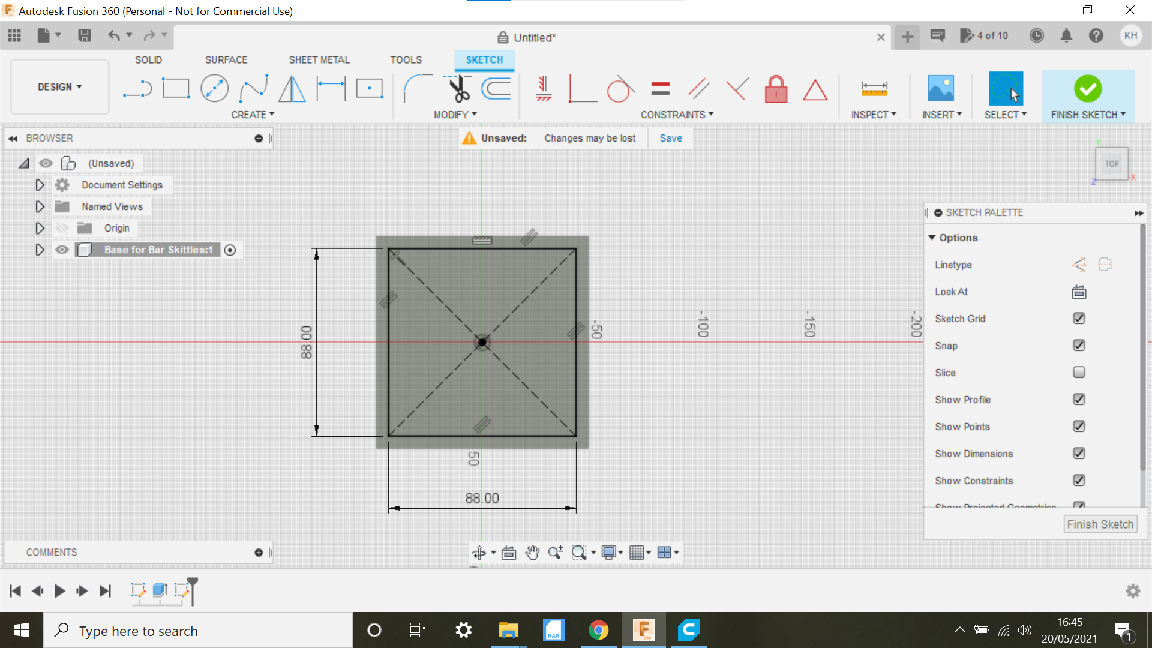Viewport: 1152px width, 648px height.
Task: Open the SOLID tab menu
Action: click(x=148, y=59)
